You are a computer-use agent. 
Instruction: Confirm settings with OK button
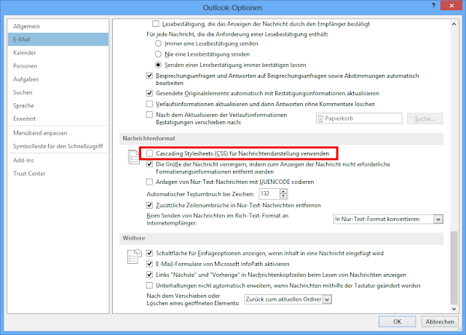(x=398, y=322)
